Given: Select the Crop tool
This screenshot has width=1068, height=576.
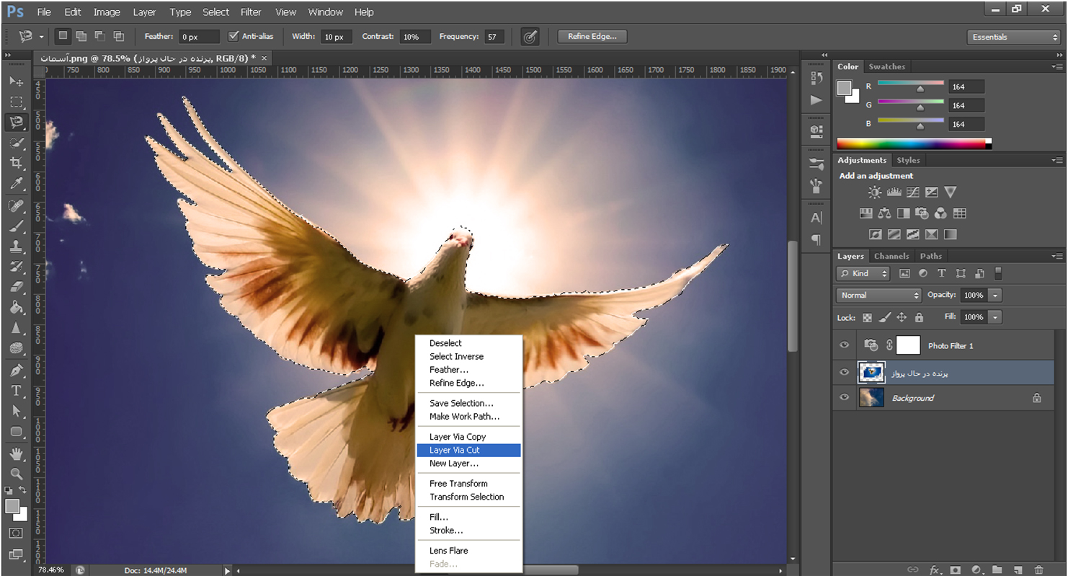Looking at the screenshot, I should pyautogui.click(x=16, y=163).
